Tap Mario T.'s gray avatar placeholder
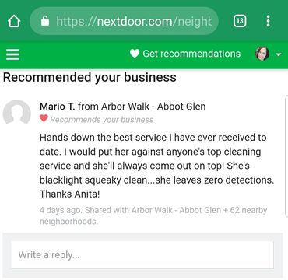Screen dimensions: 288x280 (x=17, y=112)
